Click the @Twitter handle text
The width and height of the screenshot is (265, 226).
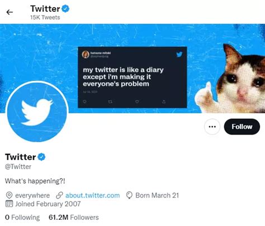(x=18, y=167)
